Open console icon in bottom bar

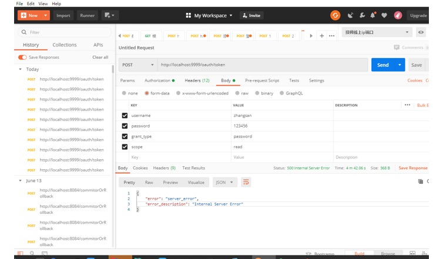(x=44, y=253)
